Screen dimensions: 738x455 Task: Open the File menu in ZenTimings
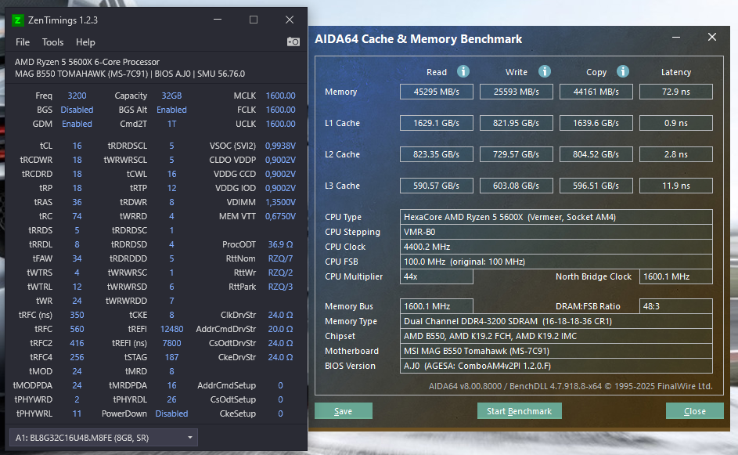(x=23, y=42)
